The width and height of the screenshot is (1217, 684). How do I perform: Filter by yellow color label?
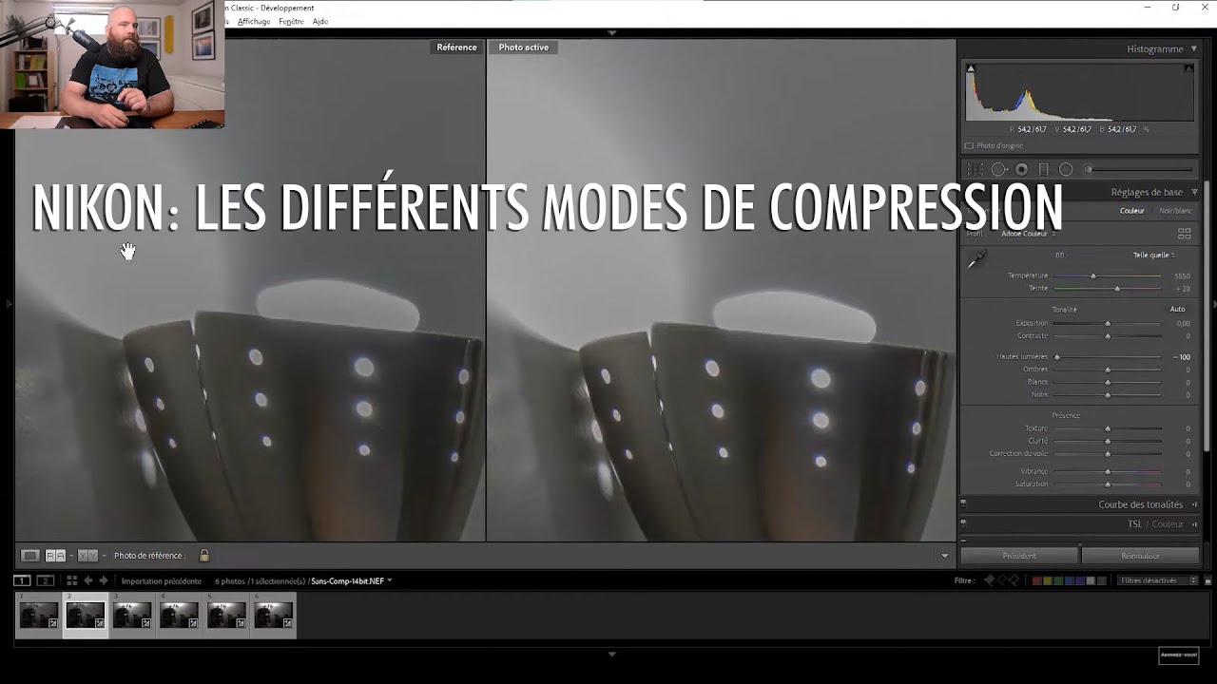[1049, 580]
